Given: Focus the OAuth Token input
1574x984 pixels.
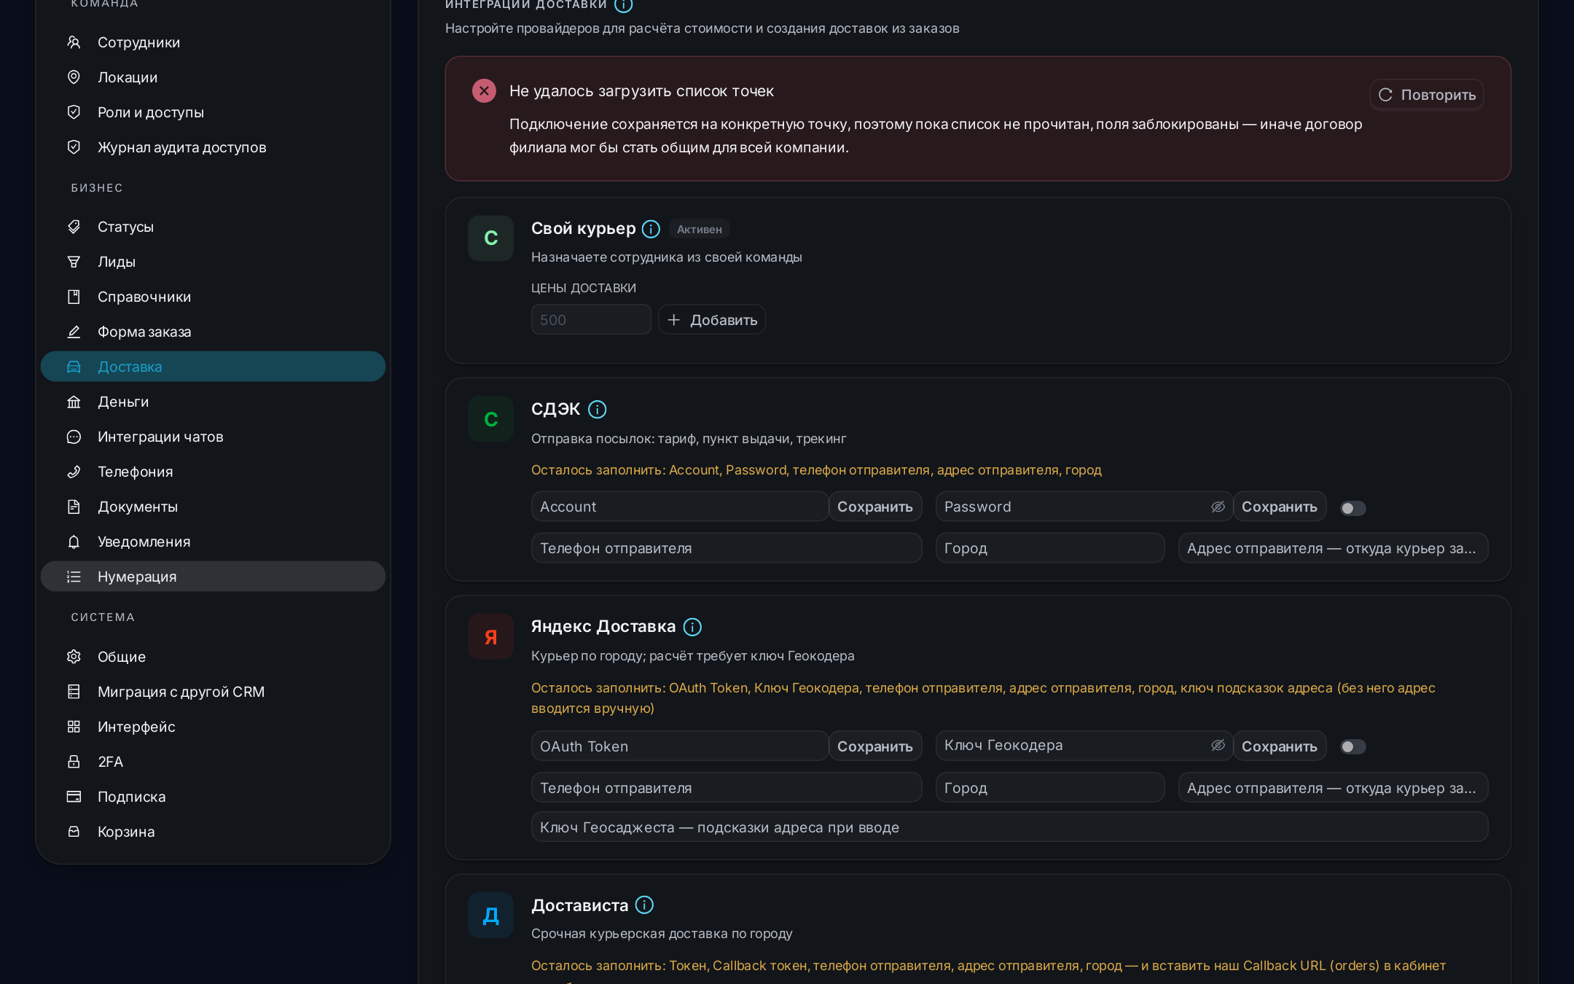Looking at the screenshot, I should (680, 746).
